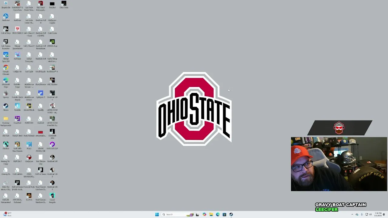Screen dimensions: 388x218
Task: Launch the NVIDIA App desktop shortcut
Action: coord(52,43)
